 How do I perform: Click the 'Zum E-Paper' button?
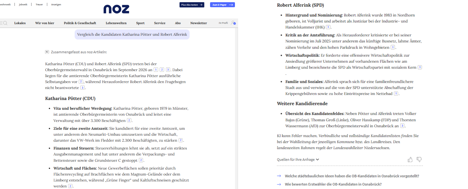(222, 5)
